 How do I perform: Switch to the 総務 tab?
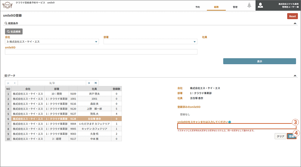216,7
